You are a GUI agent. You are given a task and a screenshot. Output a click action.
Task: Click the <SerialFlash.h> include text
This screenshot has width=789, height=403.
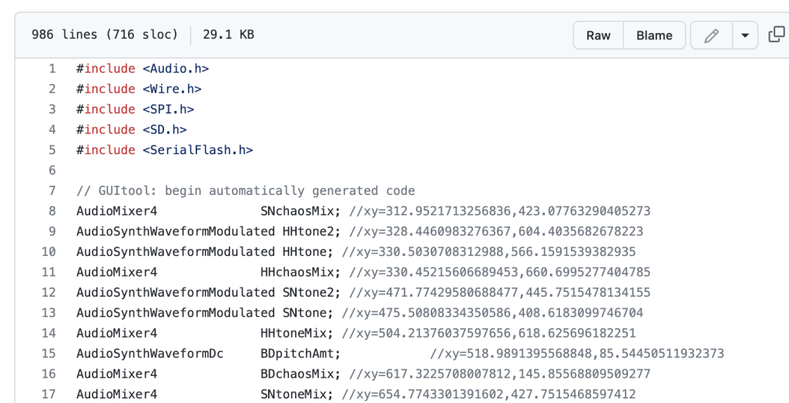click(197, 150)
